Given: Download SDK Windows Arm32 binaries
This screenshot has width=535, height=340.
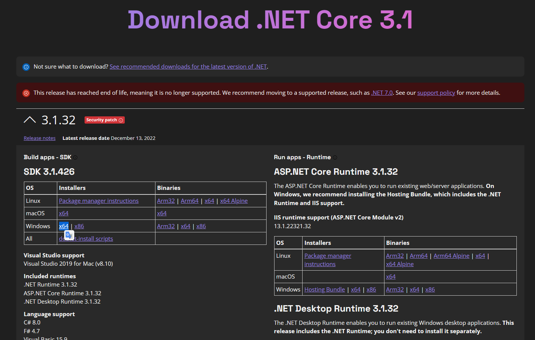Looking at the screenshot, I should pos(166,226).
